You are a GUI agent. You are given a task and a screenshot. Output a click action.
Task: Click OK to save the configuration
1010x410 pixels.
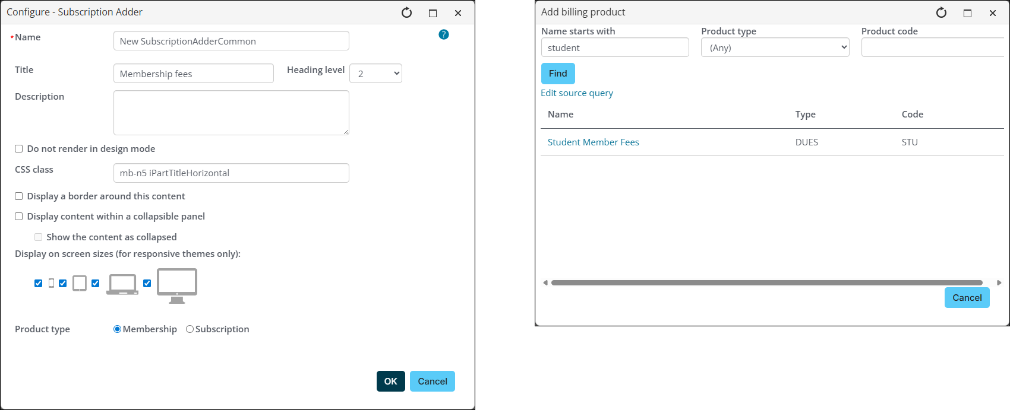click(x=390, y=382)
